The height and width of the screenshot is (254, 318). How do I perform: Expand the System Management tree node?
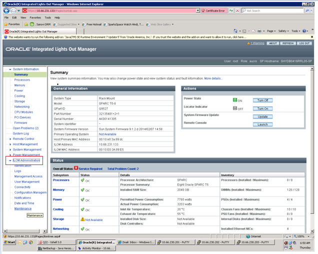10,149
